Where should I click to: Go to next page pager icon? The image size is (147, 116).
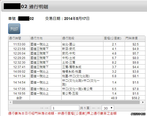(94, 108)
